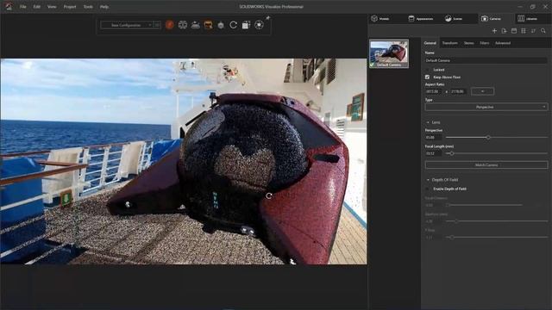This screenshot has width=552, height=310.
Task: Click the window layout icon in Cameras panel
Action: coord(514,31)
